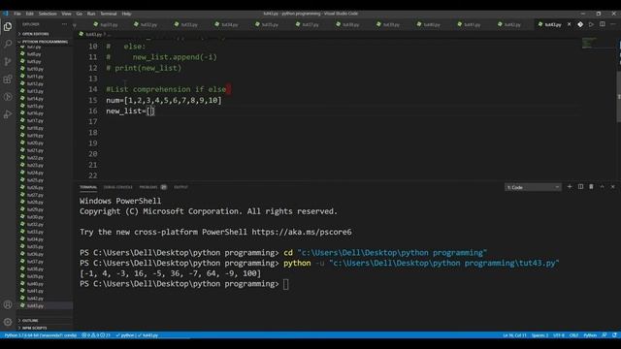Open the Help menu
This screenshot has height=349, width=621.
click(126, 14)
